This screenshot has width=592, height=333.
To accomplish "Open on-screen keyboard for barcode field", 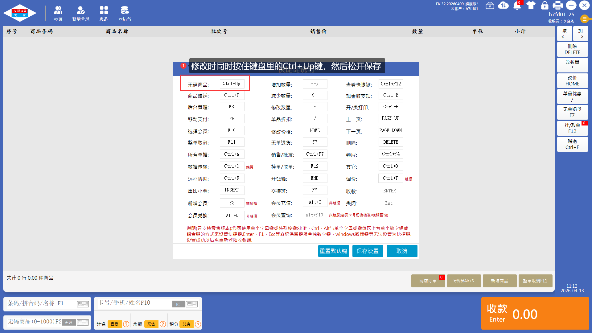I will (83, 304).
